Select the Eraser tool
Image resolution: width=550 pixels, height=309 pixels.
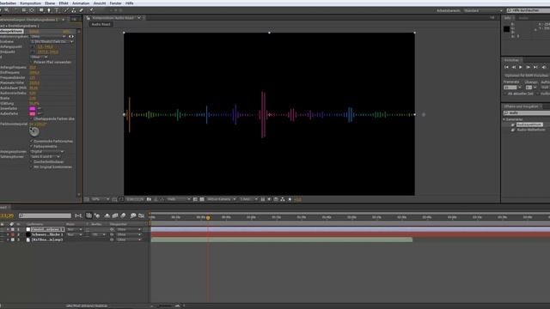click(x=82, y=10)
